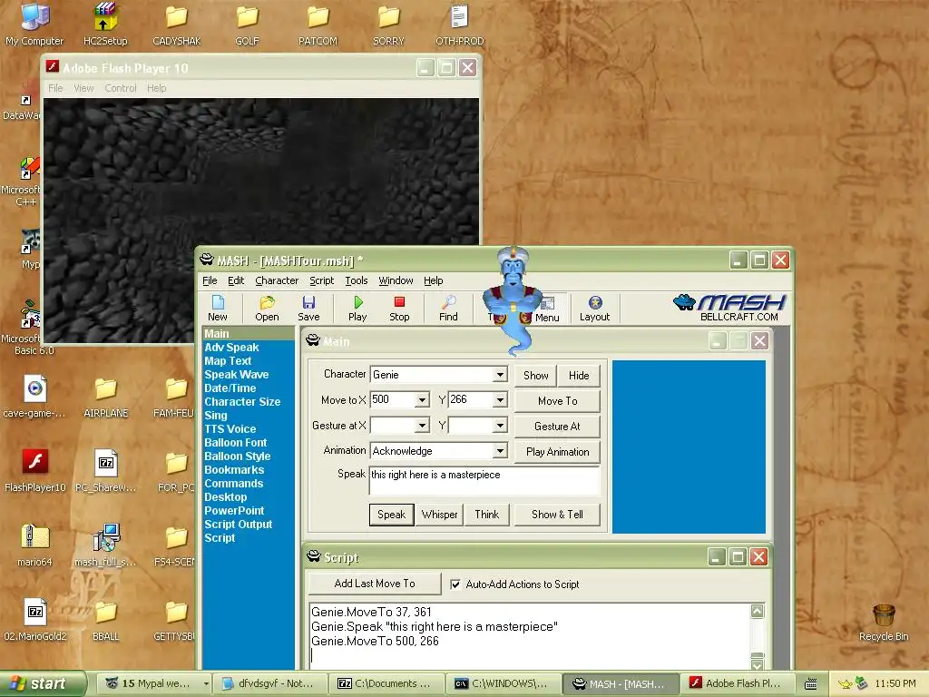Click the Add Last Move To button
This screenshot has height=697, width=929.
click(x=375, y=584)
